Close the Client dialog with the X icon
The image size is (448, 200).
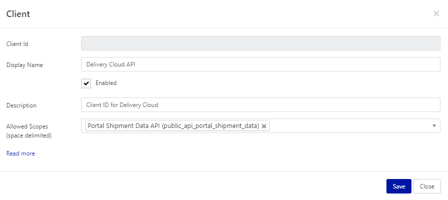[436, 14]
